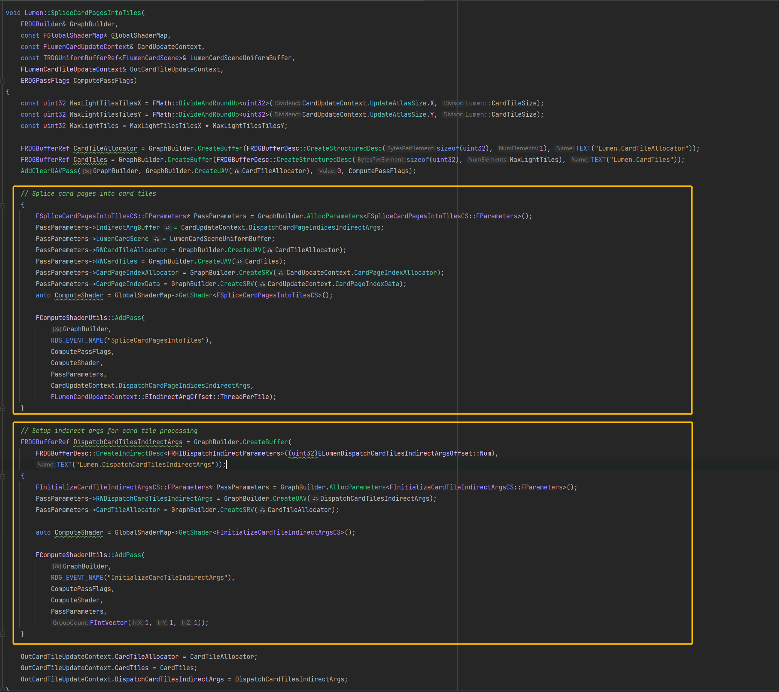Click GroupCount parameter hint before FIntVector
Viewport: 779px width, 692px height.
tap(70, 623)
